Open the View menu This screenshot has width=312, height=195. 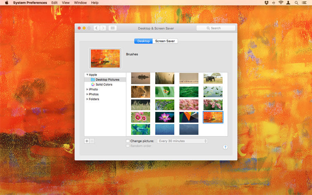click(x=66, y=3)
